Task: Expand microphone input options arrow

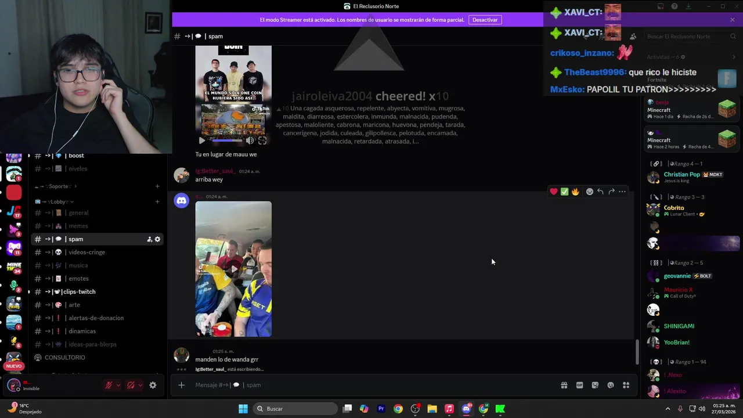Action: point(118,385)
